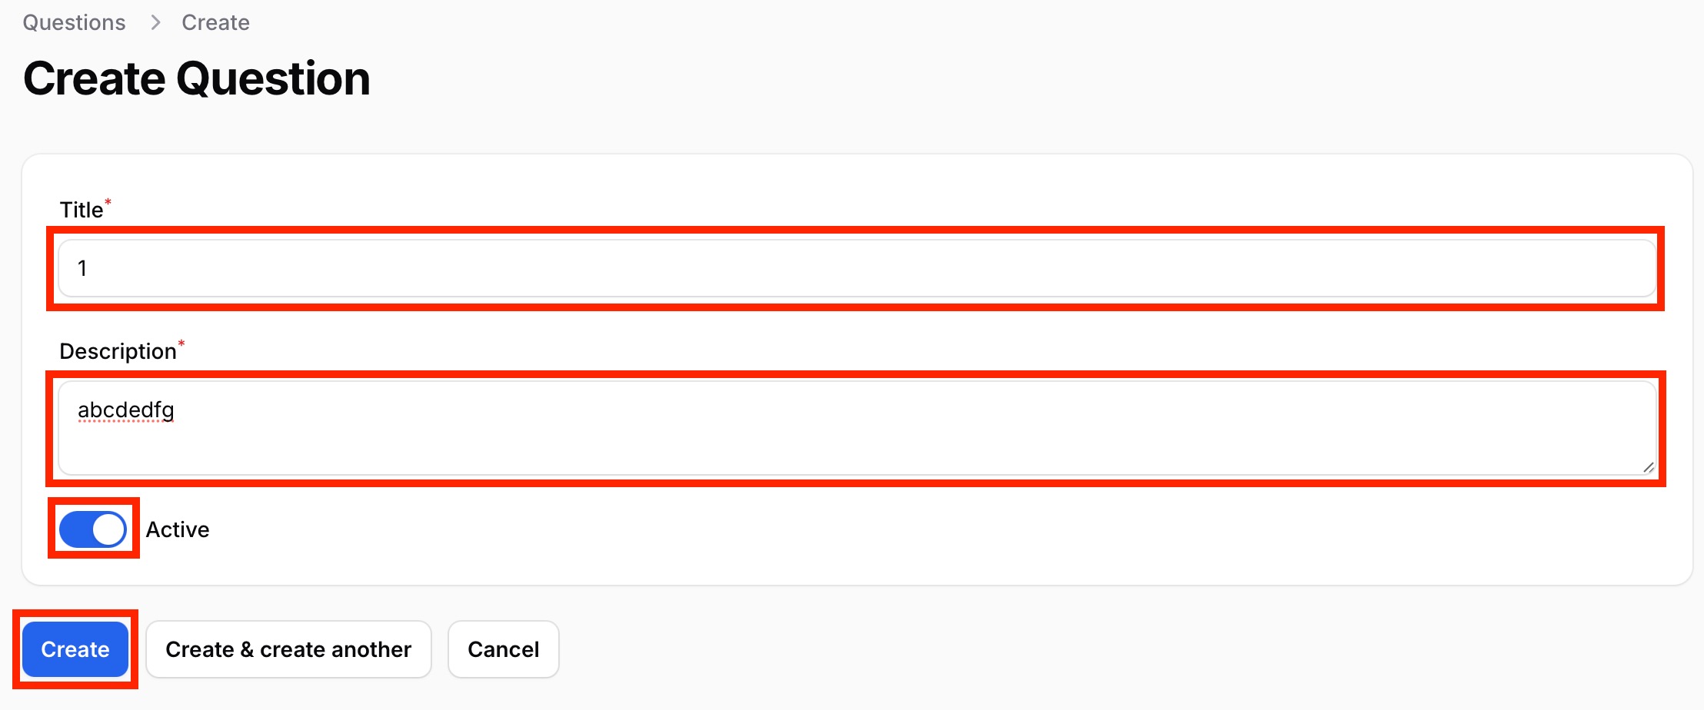This screenshot has height=710, width=1704.
Task: Go back to the Questions breadcrumb
Action: [74, 23]
